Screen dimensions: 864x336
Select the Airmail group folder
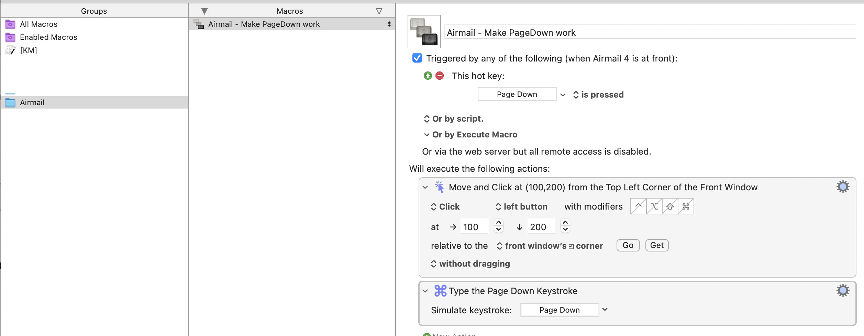(x=95, y=102)
